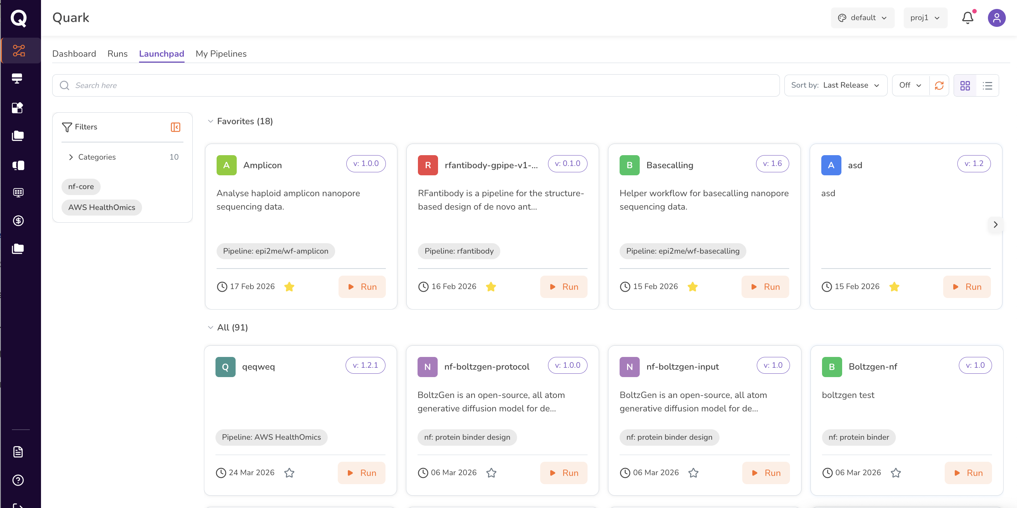Click qeqweq Pipeline: AWS HealthOmics tag
This screenshot has width=1017, height=508.
(x=271, y=437)
